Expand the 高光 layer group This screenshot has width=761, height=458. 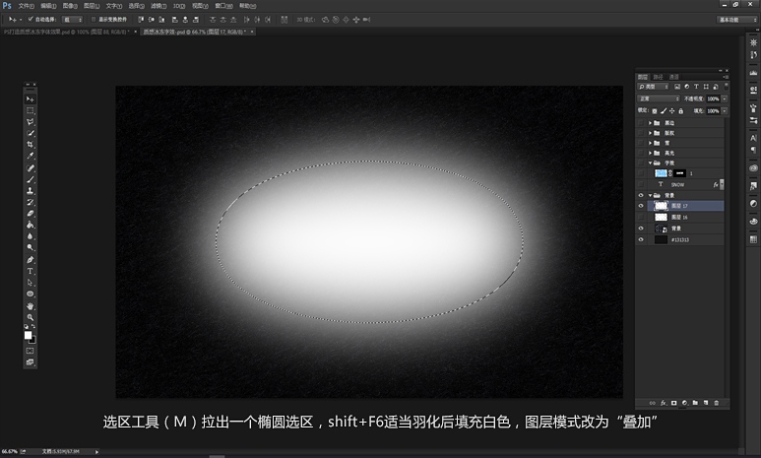click(651, 153)
